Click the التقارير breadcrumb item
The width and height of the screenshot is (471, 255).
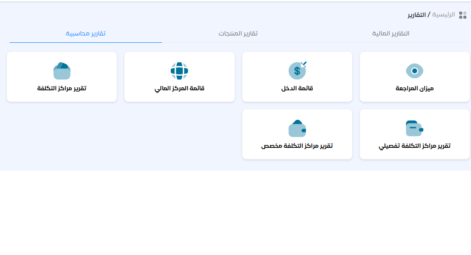(417, 15)
